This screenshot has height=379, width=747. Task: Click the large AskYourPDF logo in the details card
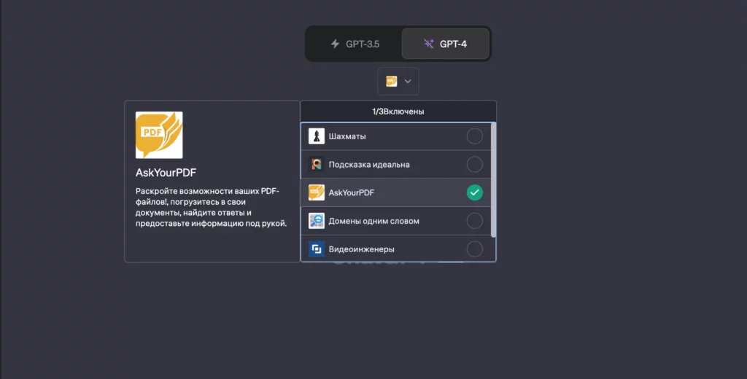point(159,136)
